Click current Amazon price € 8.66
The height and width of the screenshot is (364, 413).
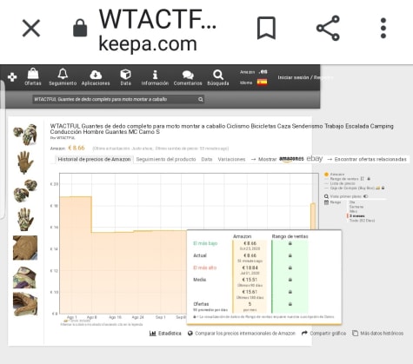(x=77, y=148)
